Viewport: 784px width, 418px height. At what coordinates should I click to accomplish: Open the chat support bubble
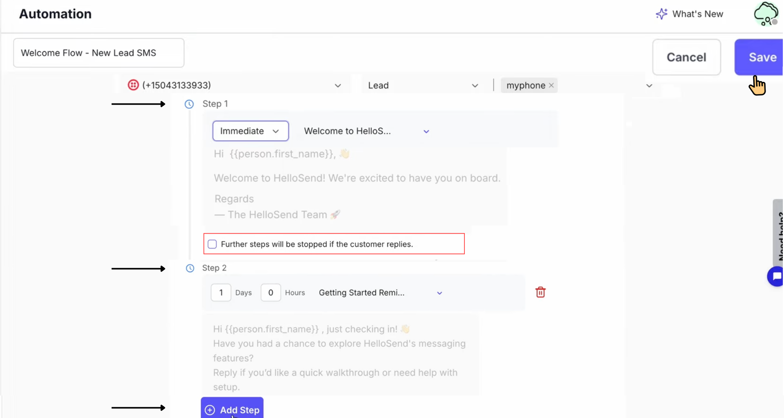(776, 276)
